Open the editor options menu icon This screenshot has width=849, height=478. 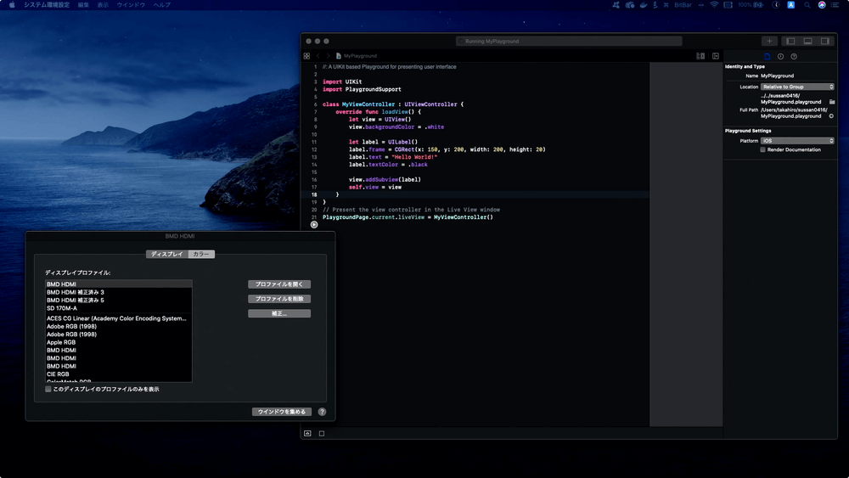pyautogui.click(x=700, y=56)
